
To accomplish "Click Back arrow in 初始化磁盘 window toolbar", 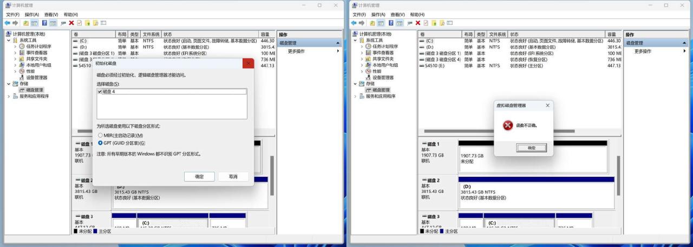I will click(8, 22).
